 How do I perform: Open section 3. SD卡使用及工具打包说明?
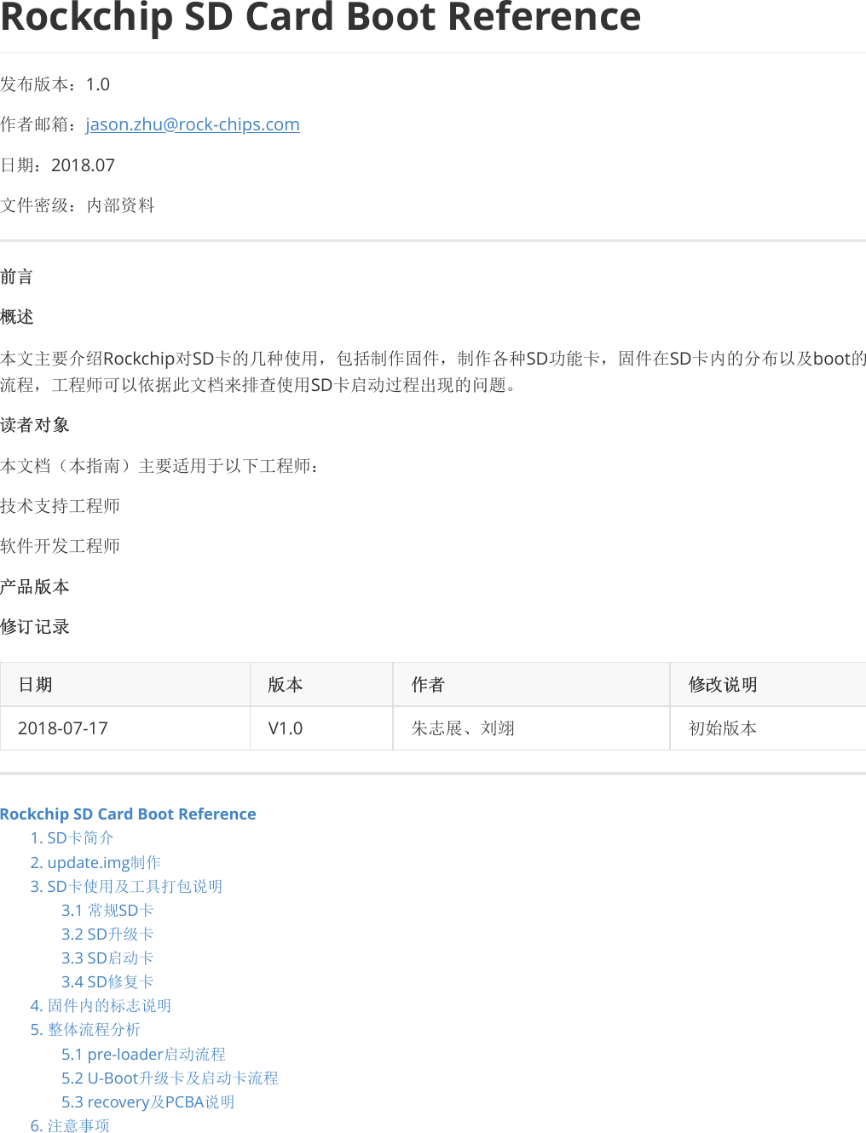[x=126, y=886]
